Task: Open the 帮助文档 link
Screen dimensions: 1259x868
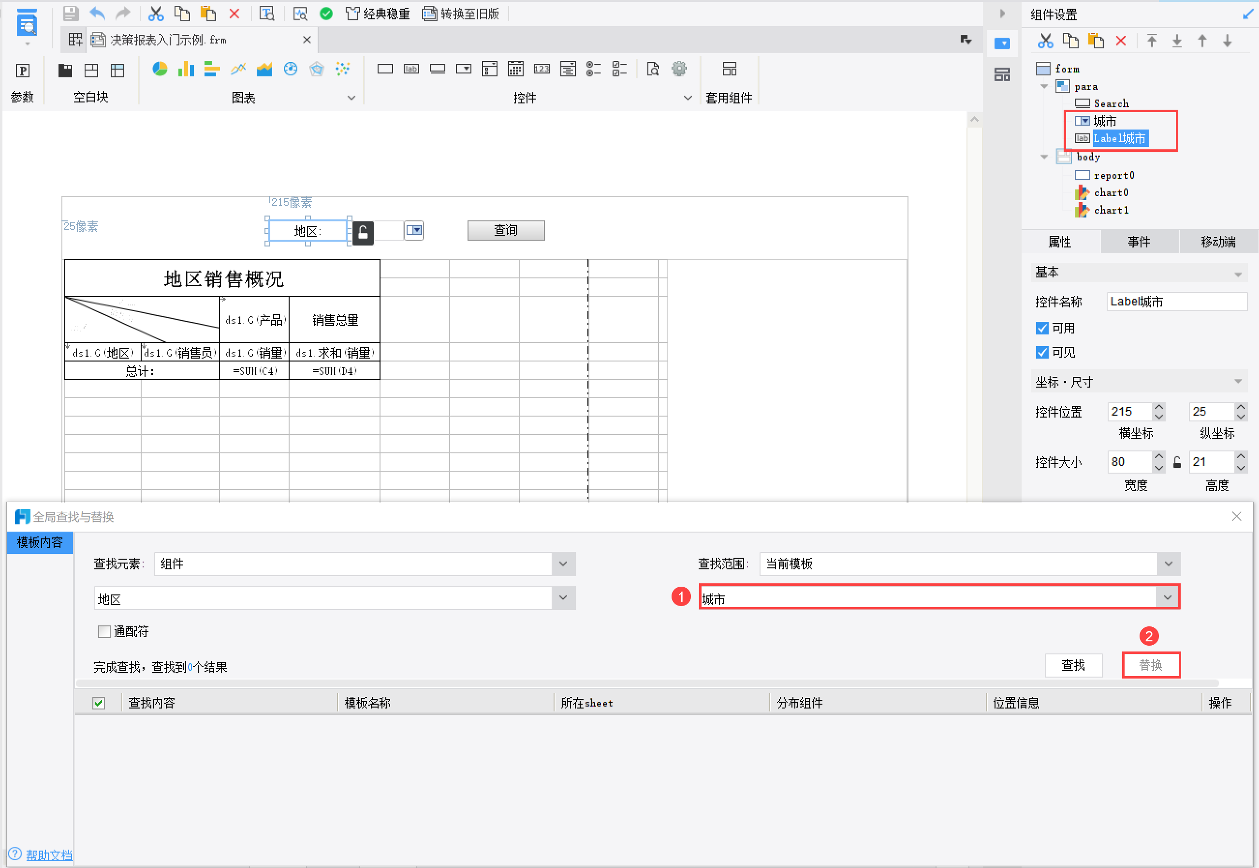Action: (49, 855)
